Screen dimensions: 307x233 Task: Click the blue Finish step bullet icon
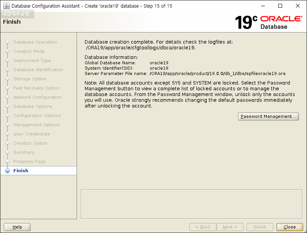(7, 171)
